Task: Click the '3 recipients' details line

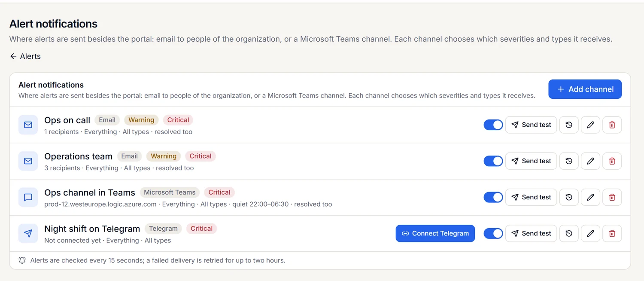Action: (x=119, y=168)
